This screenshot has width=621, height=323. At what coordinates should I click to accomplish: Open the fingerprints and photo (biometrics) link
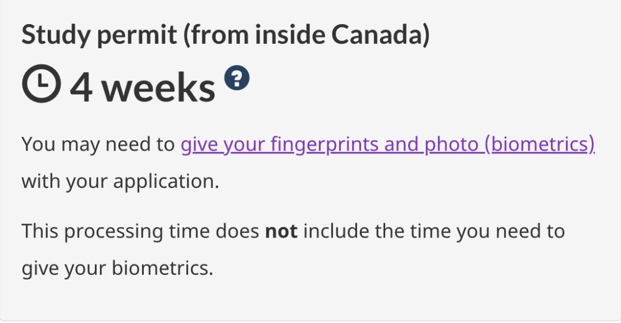point(388,144)
